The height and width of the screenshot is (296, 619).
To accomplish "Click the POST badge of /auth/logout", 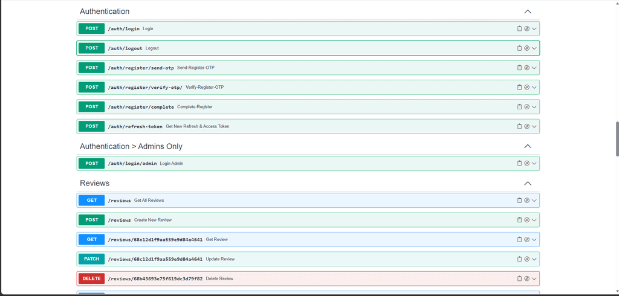I will point(91,48).
